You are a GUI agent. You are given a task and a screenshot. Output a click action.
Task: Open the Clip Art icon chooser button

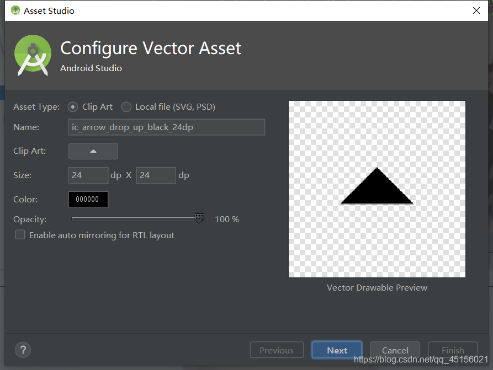(93, 152)
